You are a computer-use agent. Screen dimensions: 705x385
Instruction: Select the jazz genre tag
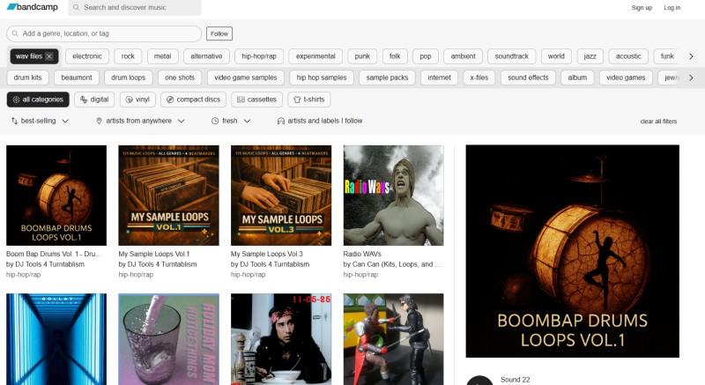tap(590, 56)
